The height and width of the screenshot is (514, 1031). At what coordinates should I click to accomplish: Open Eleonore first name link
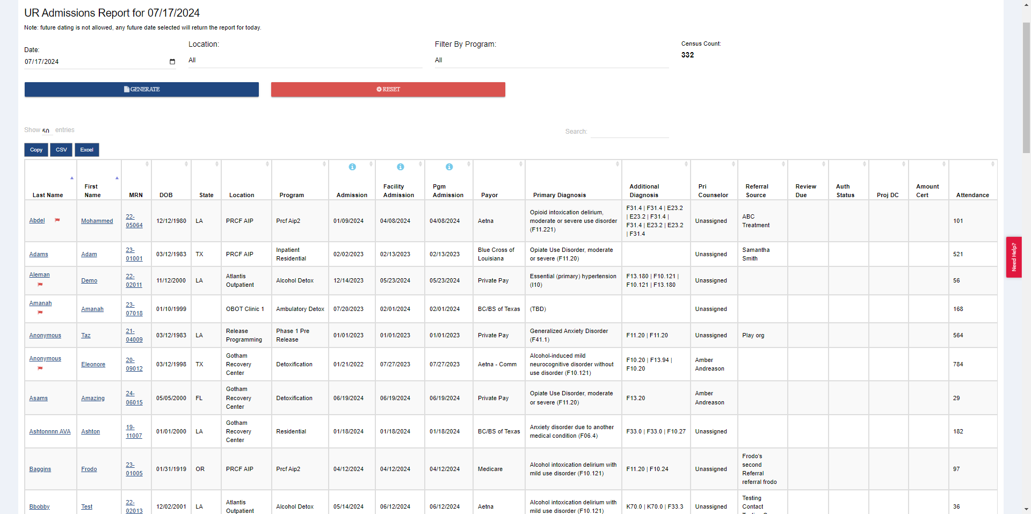93,364
